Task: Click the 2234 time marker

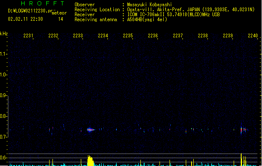Action: coord(103,35)
